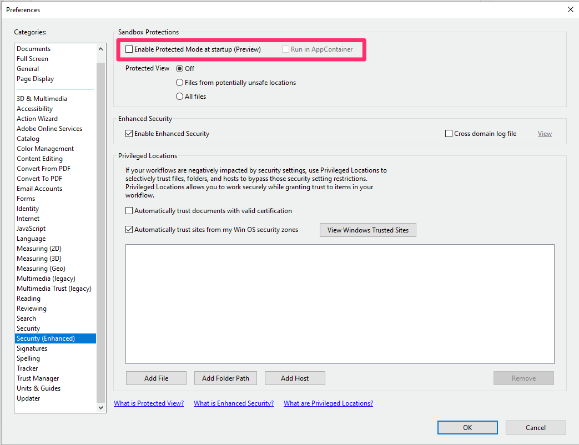This screenshot has height=445, width=579.
Task: Choose the Reading category
Action: tap(56, 298)
